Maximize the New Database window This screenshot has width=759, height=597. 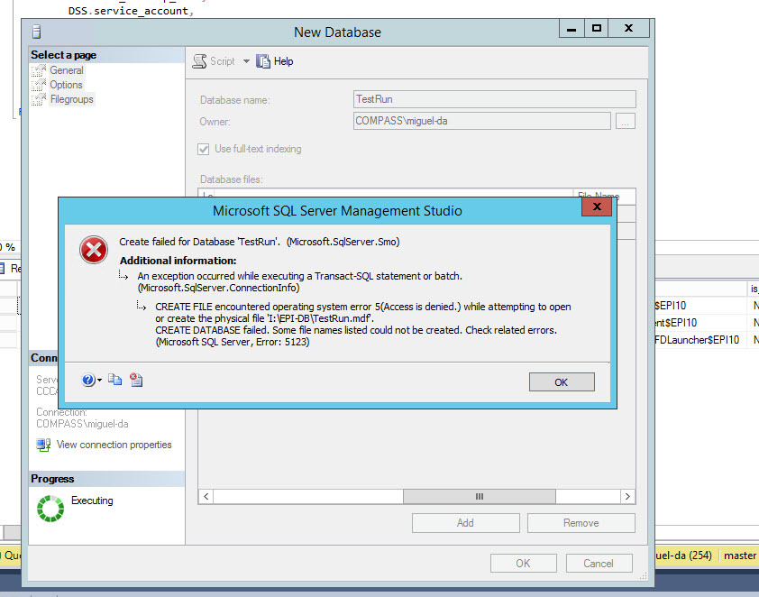point(597,28)
